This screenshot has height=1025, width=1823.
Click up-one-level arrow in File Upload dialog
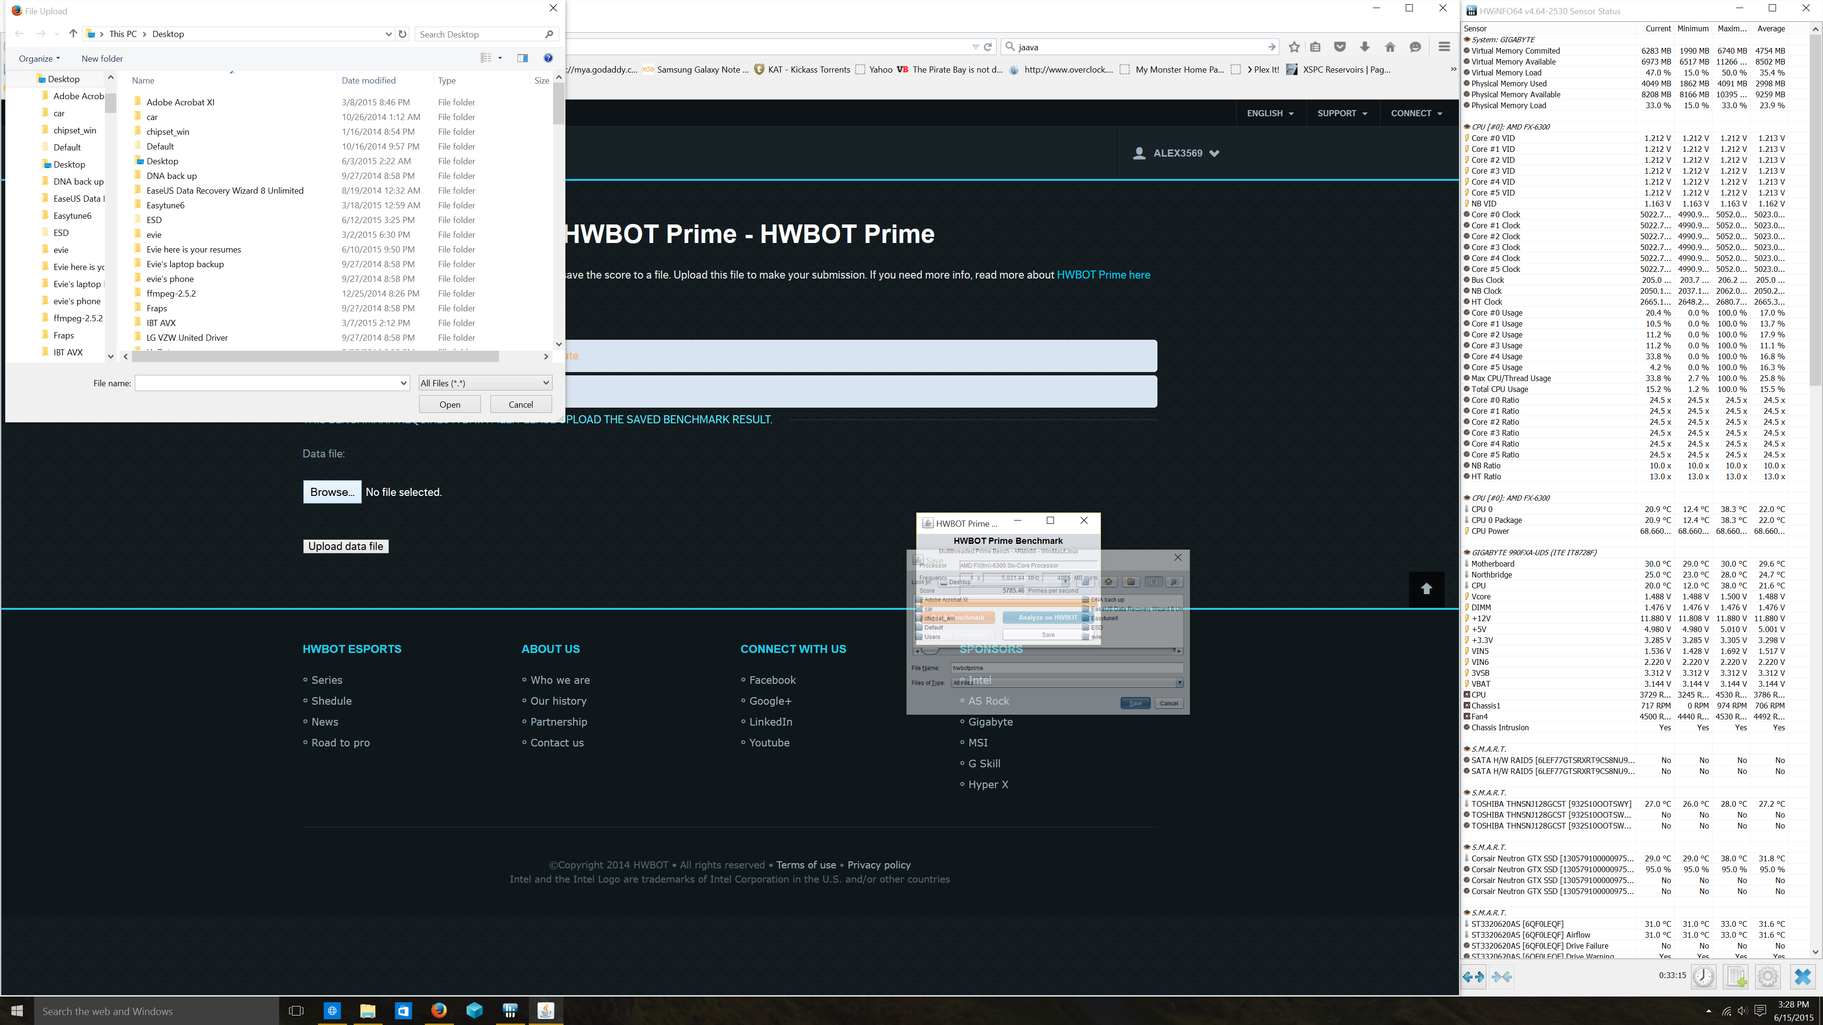coord(73,33)
